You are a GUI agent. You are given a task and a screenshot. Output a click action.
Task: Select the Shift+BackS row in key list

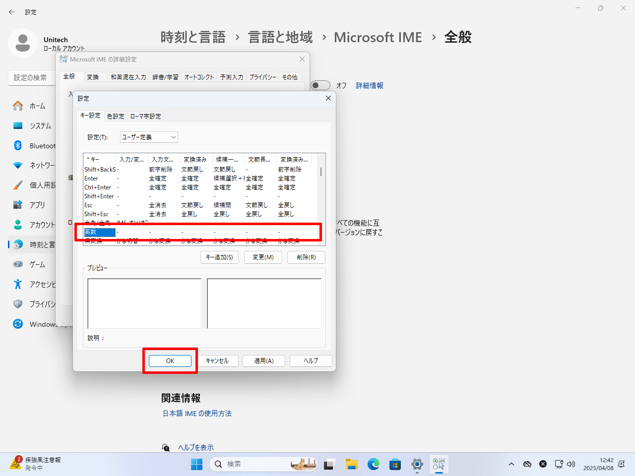pos(201,170)
